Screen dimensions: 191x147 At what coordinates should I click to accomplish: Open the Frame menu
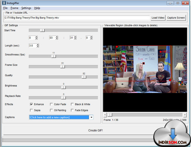(x=14, y=8)
